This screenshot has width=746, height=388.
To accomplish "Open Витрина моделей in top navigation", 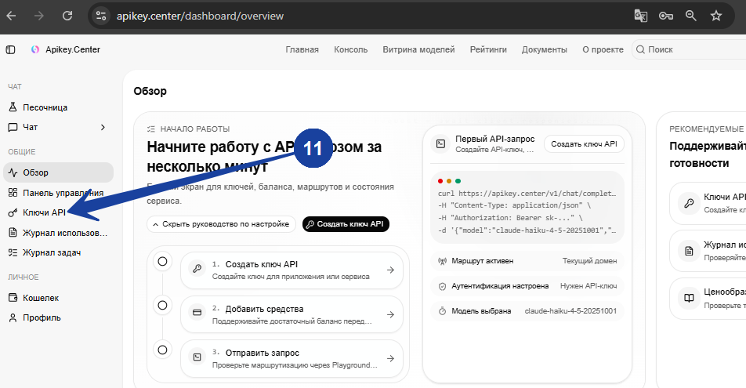I will (418, 49).
